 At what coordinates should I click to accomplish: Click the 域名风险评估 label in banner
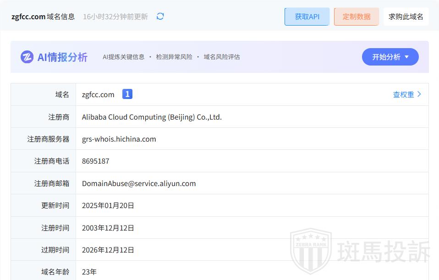click(222, 57)
